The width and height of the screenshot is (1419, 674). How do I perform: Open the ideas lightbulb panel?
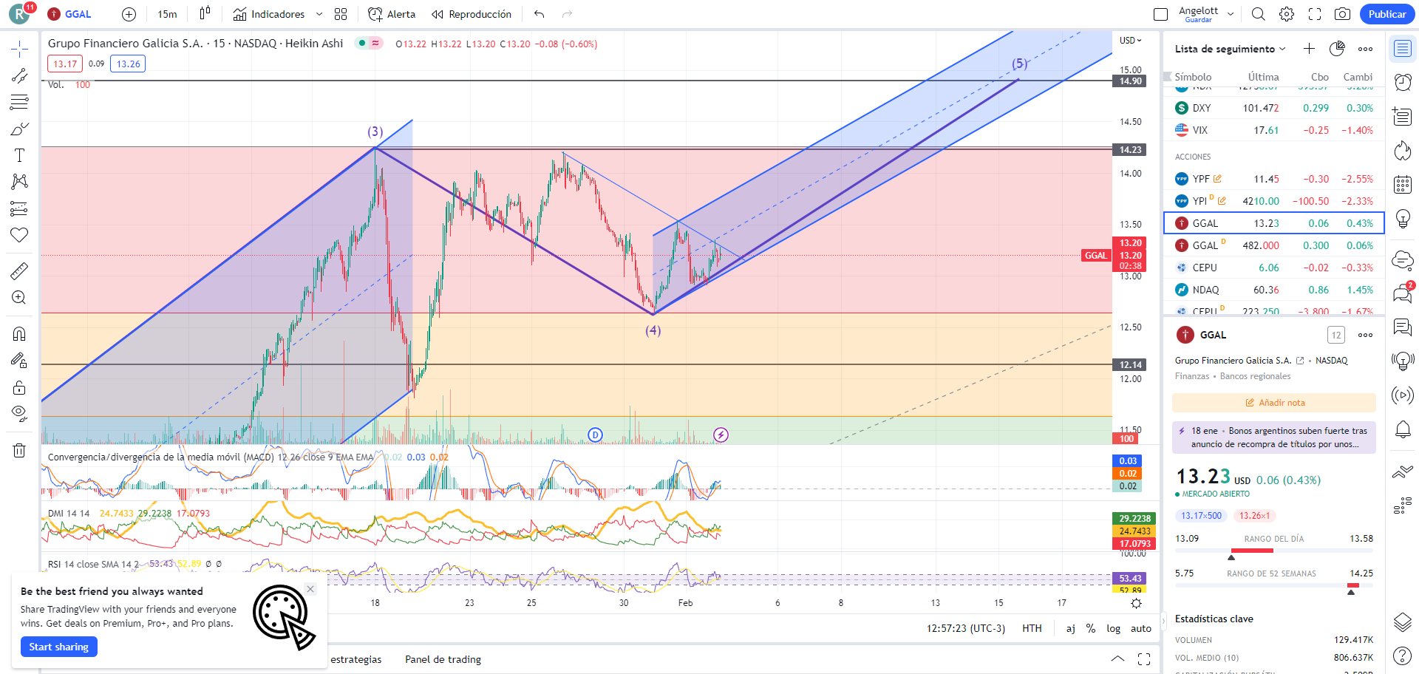coord(1403,219)
